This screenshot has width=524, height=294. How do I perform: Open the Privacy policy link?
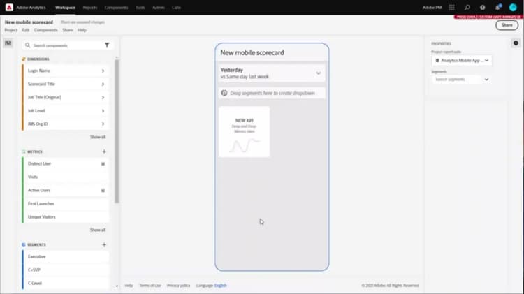(178, 286)
